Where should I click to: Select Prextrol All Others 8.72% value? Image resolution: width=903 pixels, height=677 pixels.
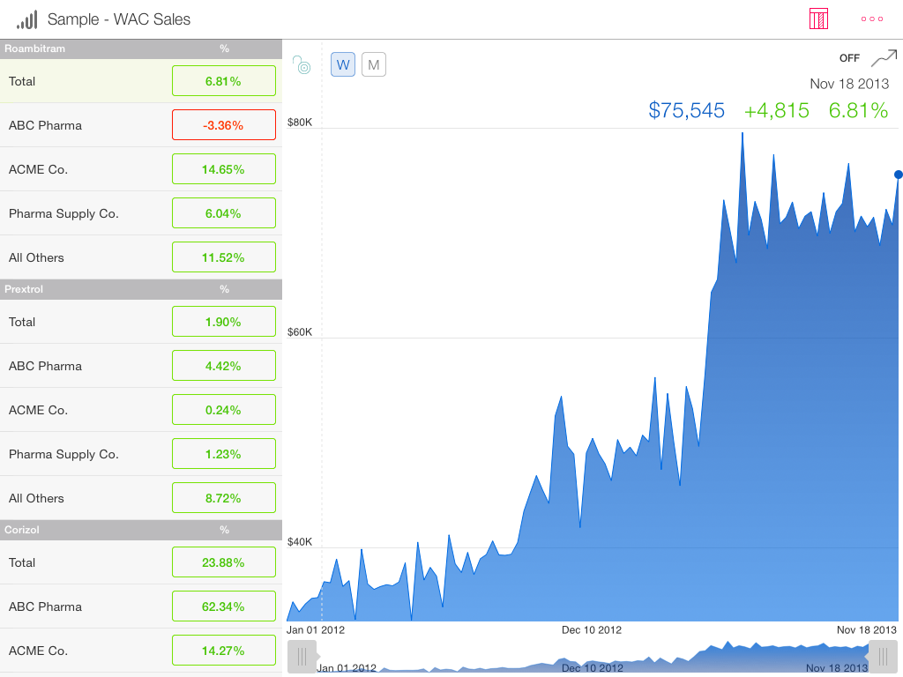point(224,498)
